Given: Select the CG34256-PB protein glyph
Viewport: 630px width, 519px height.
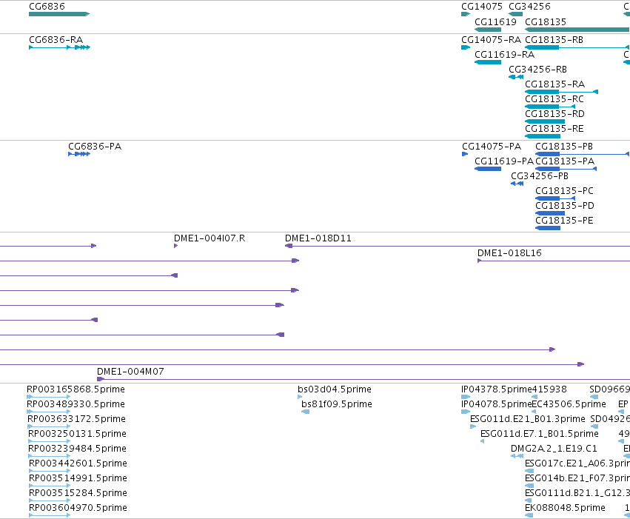Looking at the screenshot, I should point(517,184).
